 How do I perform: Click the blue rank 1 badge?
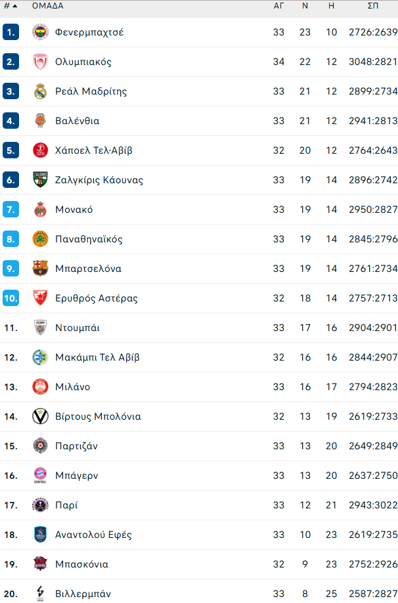[x=11, y=32]
